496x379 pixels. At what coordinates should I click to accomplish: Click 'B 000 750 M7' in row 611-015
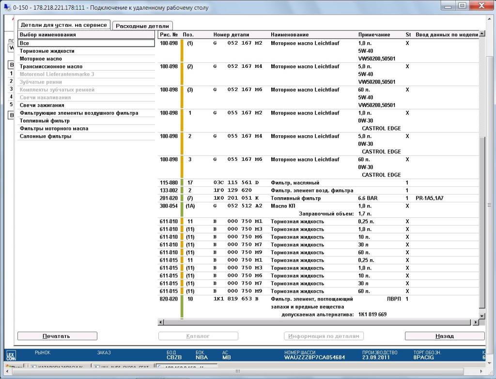(x=238, y=284)
